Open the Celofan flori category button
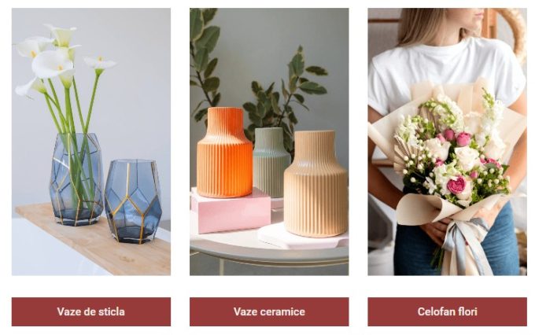 (447, 311)
